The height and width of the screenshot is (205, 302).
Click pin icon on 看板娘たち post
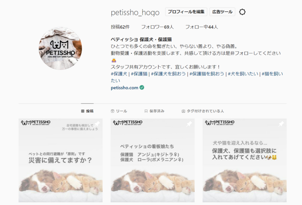189,124
